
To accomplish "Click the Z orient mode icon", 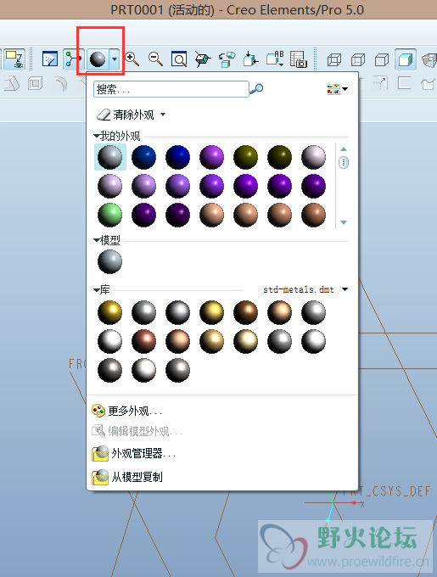I will [14, 59].
